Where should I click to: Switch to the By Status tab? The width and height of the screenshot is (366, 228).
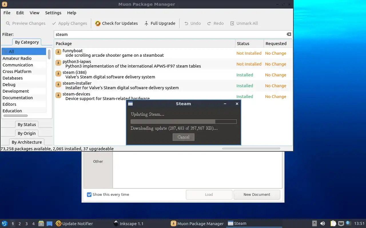(27, 125)
